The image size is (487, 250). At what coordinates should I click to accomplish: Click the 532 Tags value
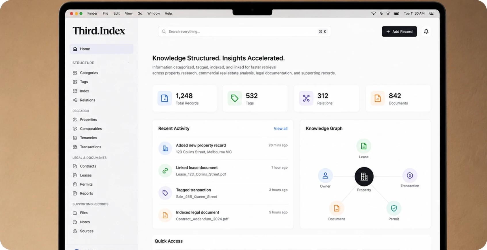pos(252,96)
